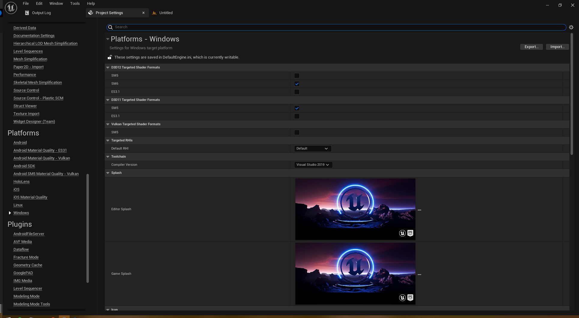Open Widget Designer (Team) settings
Image resolution: width=579 pixels, height=318 pixels.
[34, 122]
